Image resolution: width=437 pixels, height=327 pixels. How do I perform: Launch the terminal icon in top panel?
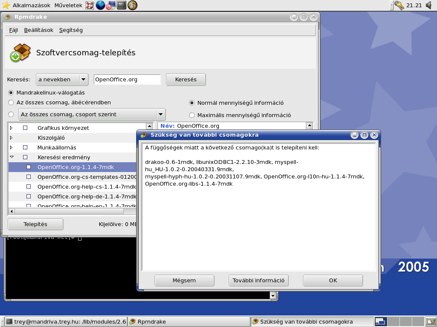pyautogui.click(x=122, y=5)
